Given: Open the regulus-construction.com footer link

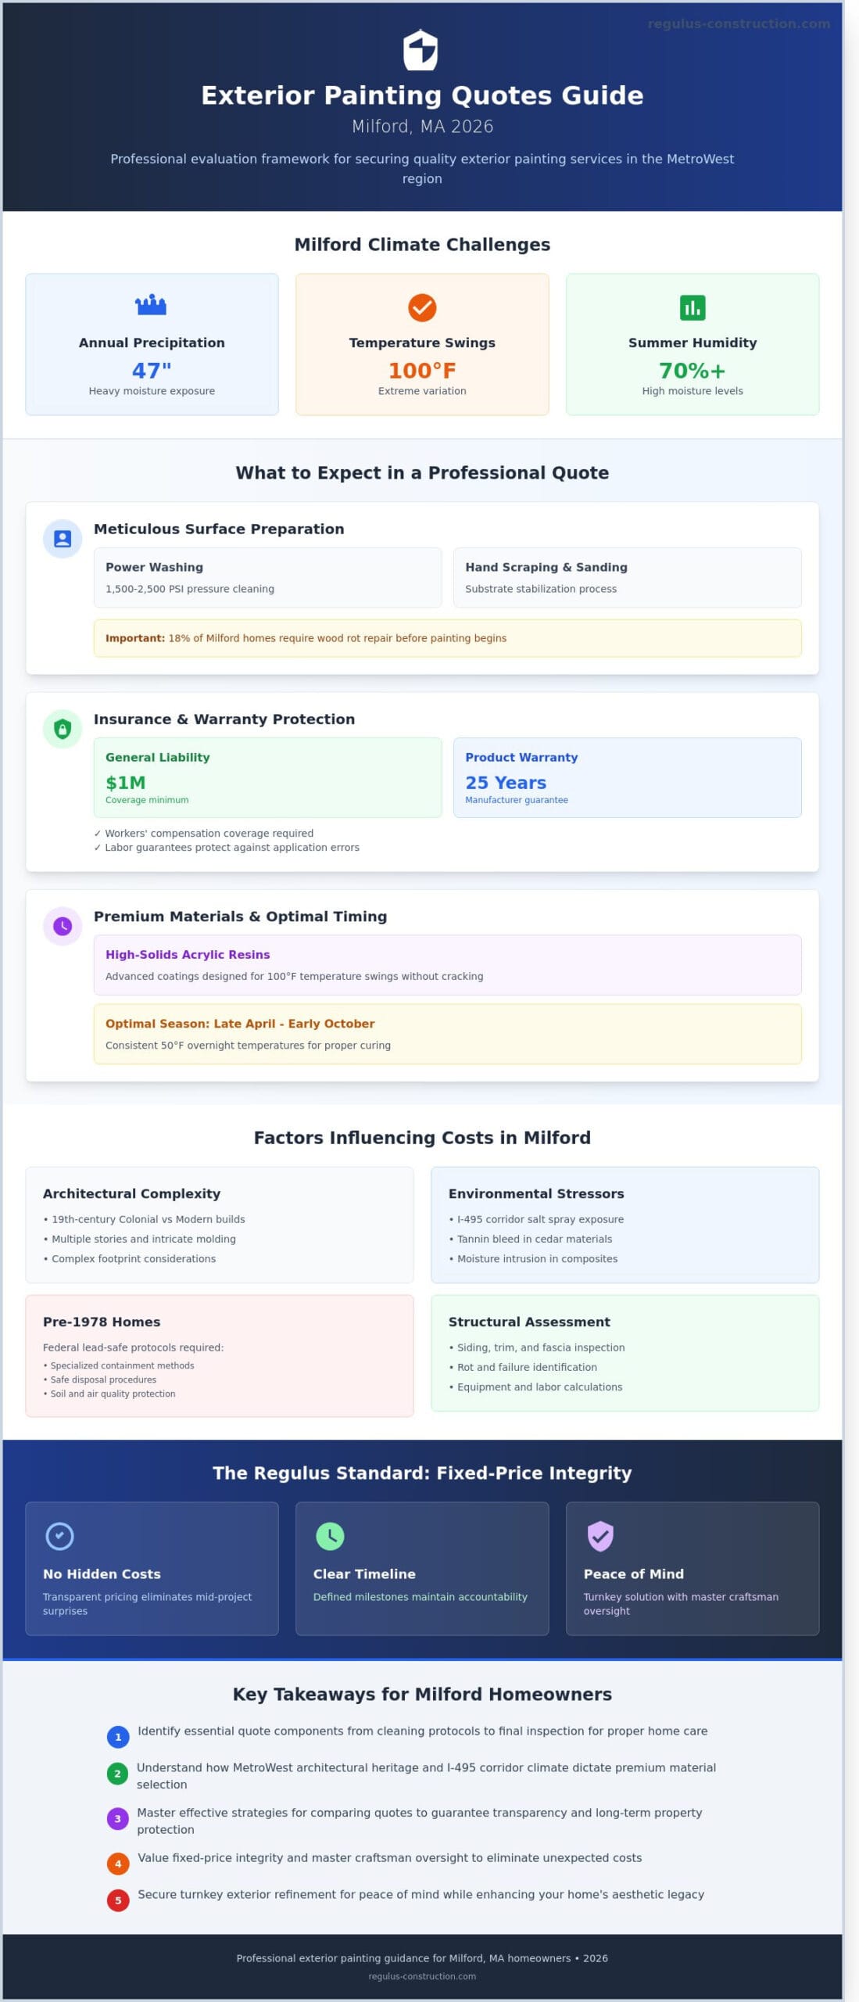Looking at the screenshot, I should [422, 1976].
